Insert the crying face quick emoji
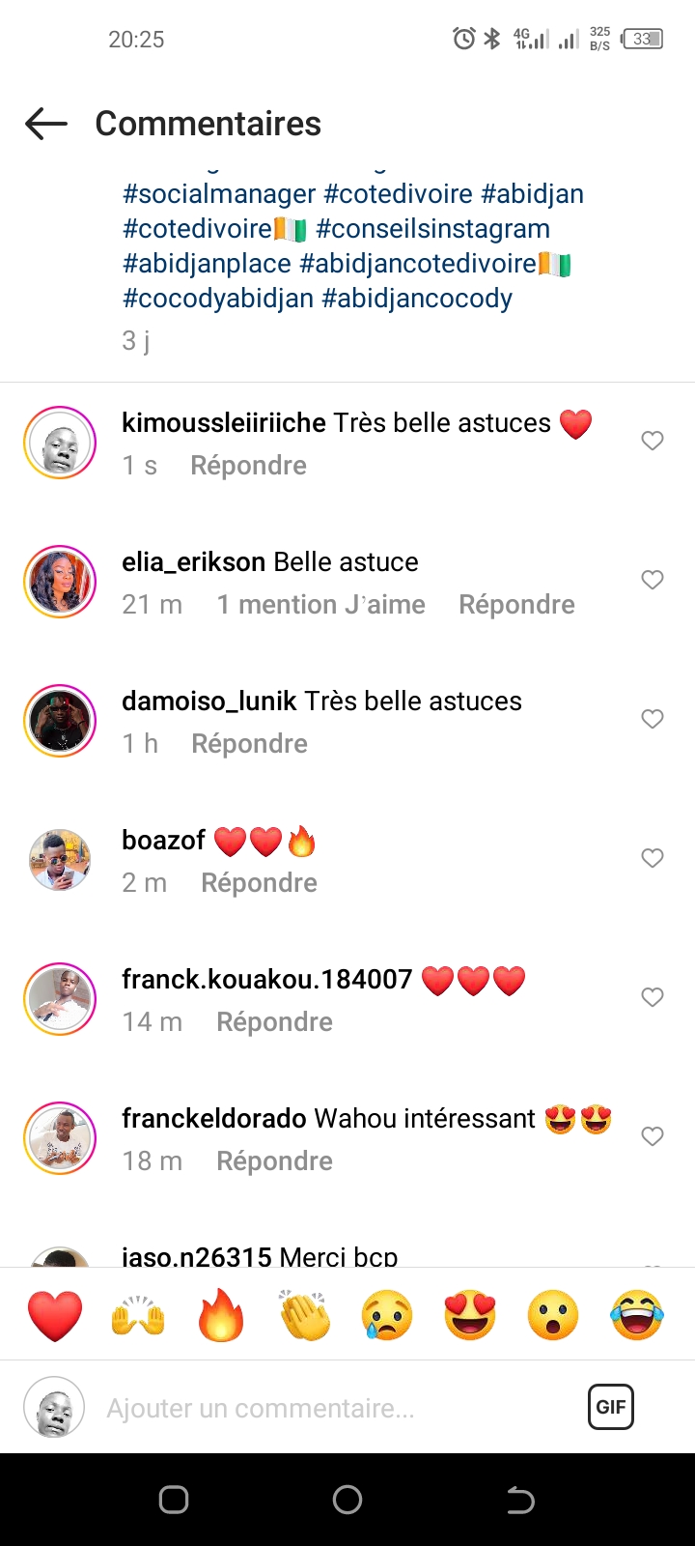 click(x=387, y=1315)
